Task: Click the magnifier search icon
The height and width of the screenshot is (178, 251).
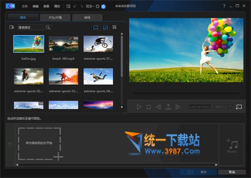Action: [x=48, y=27]
